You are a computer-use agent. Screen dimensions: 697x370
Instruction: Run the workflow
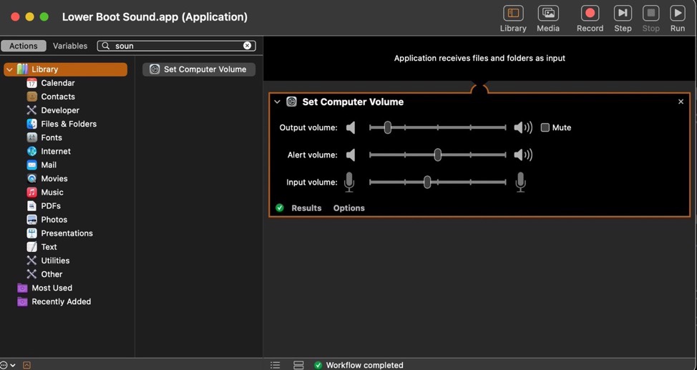tap(677, 14)
